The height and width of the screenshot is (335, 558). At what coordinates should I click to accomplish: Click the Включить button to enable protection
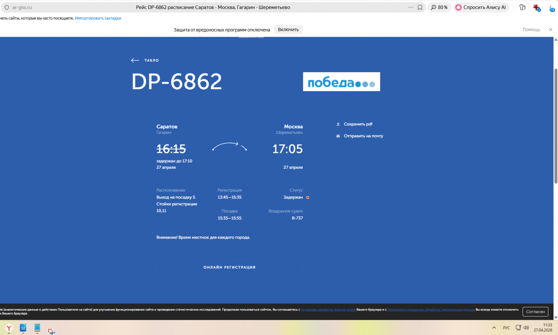click(288, 30)
